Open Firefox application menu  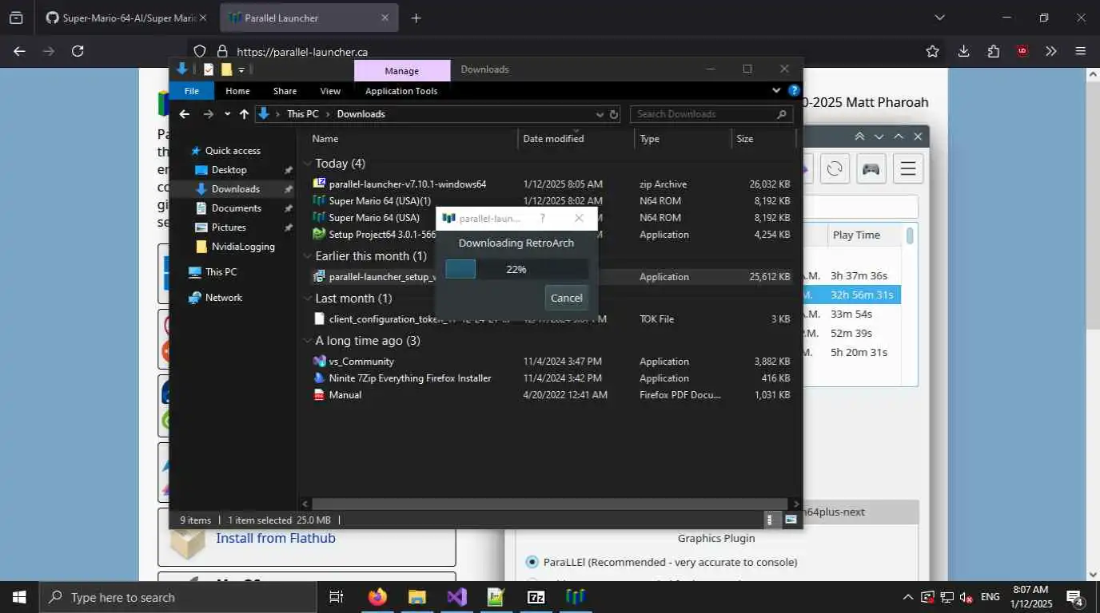coord(1081,51)
